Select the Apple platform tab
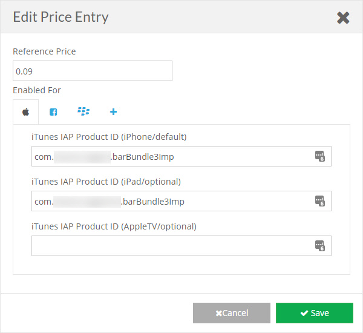The width and height of the screenshot is (363, 333). (25, 112)
